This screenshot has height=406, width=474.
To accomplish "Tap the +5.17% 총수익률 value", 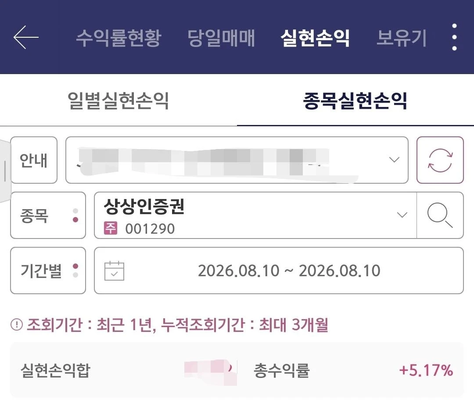I will (x=426, y=370).
